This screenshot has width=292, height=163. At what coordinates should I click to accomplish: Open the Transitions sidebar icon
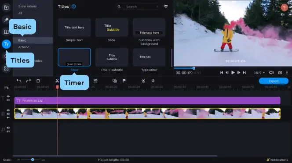[6, 32]
